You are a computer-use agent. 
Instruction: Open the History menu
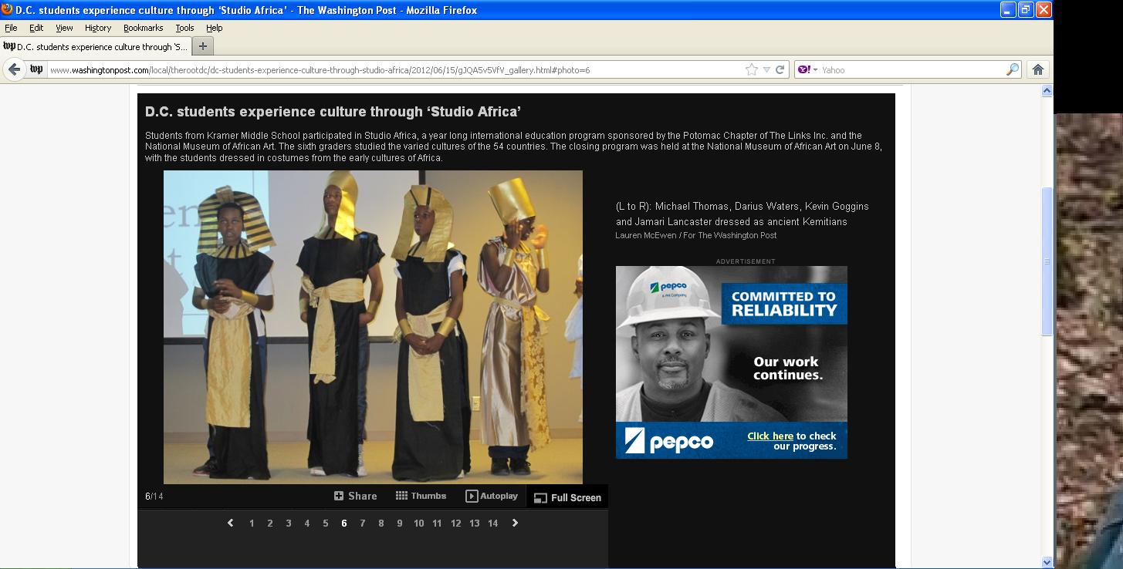click(x=98, y=28)
